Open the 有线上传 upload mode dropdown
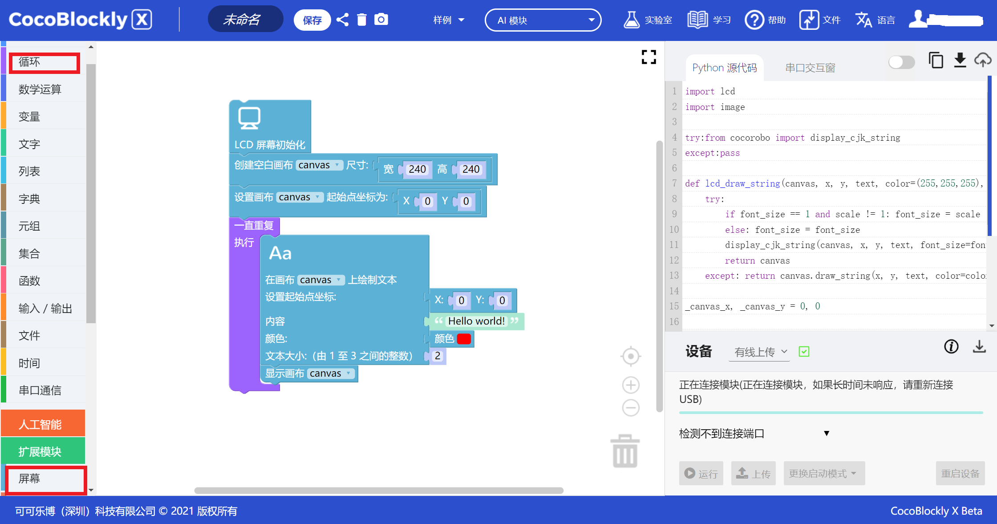Screen dimensions: 997x524 [x=760, y=352]
